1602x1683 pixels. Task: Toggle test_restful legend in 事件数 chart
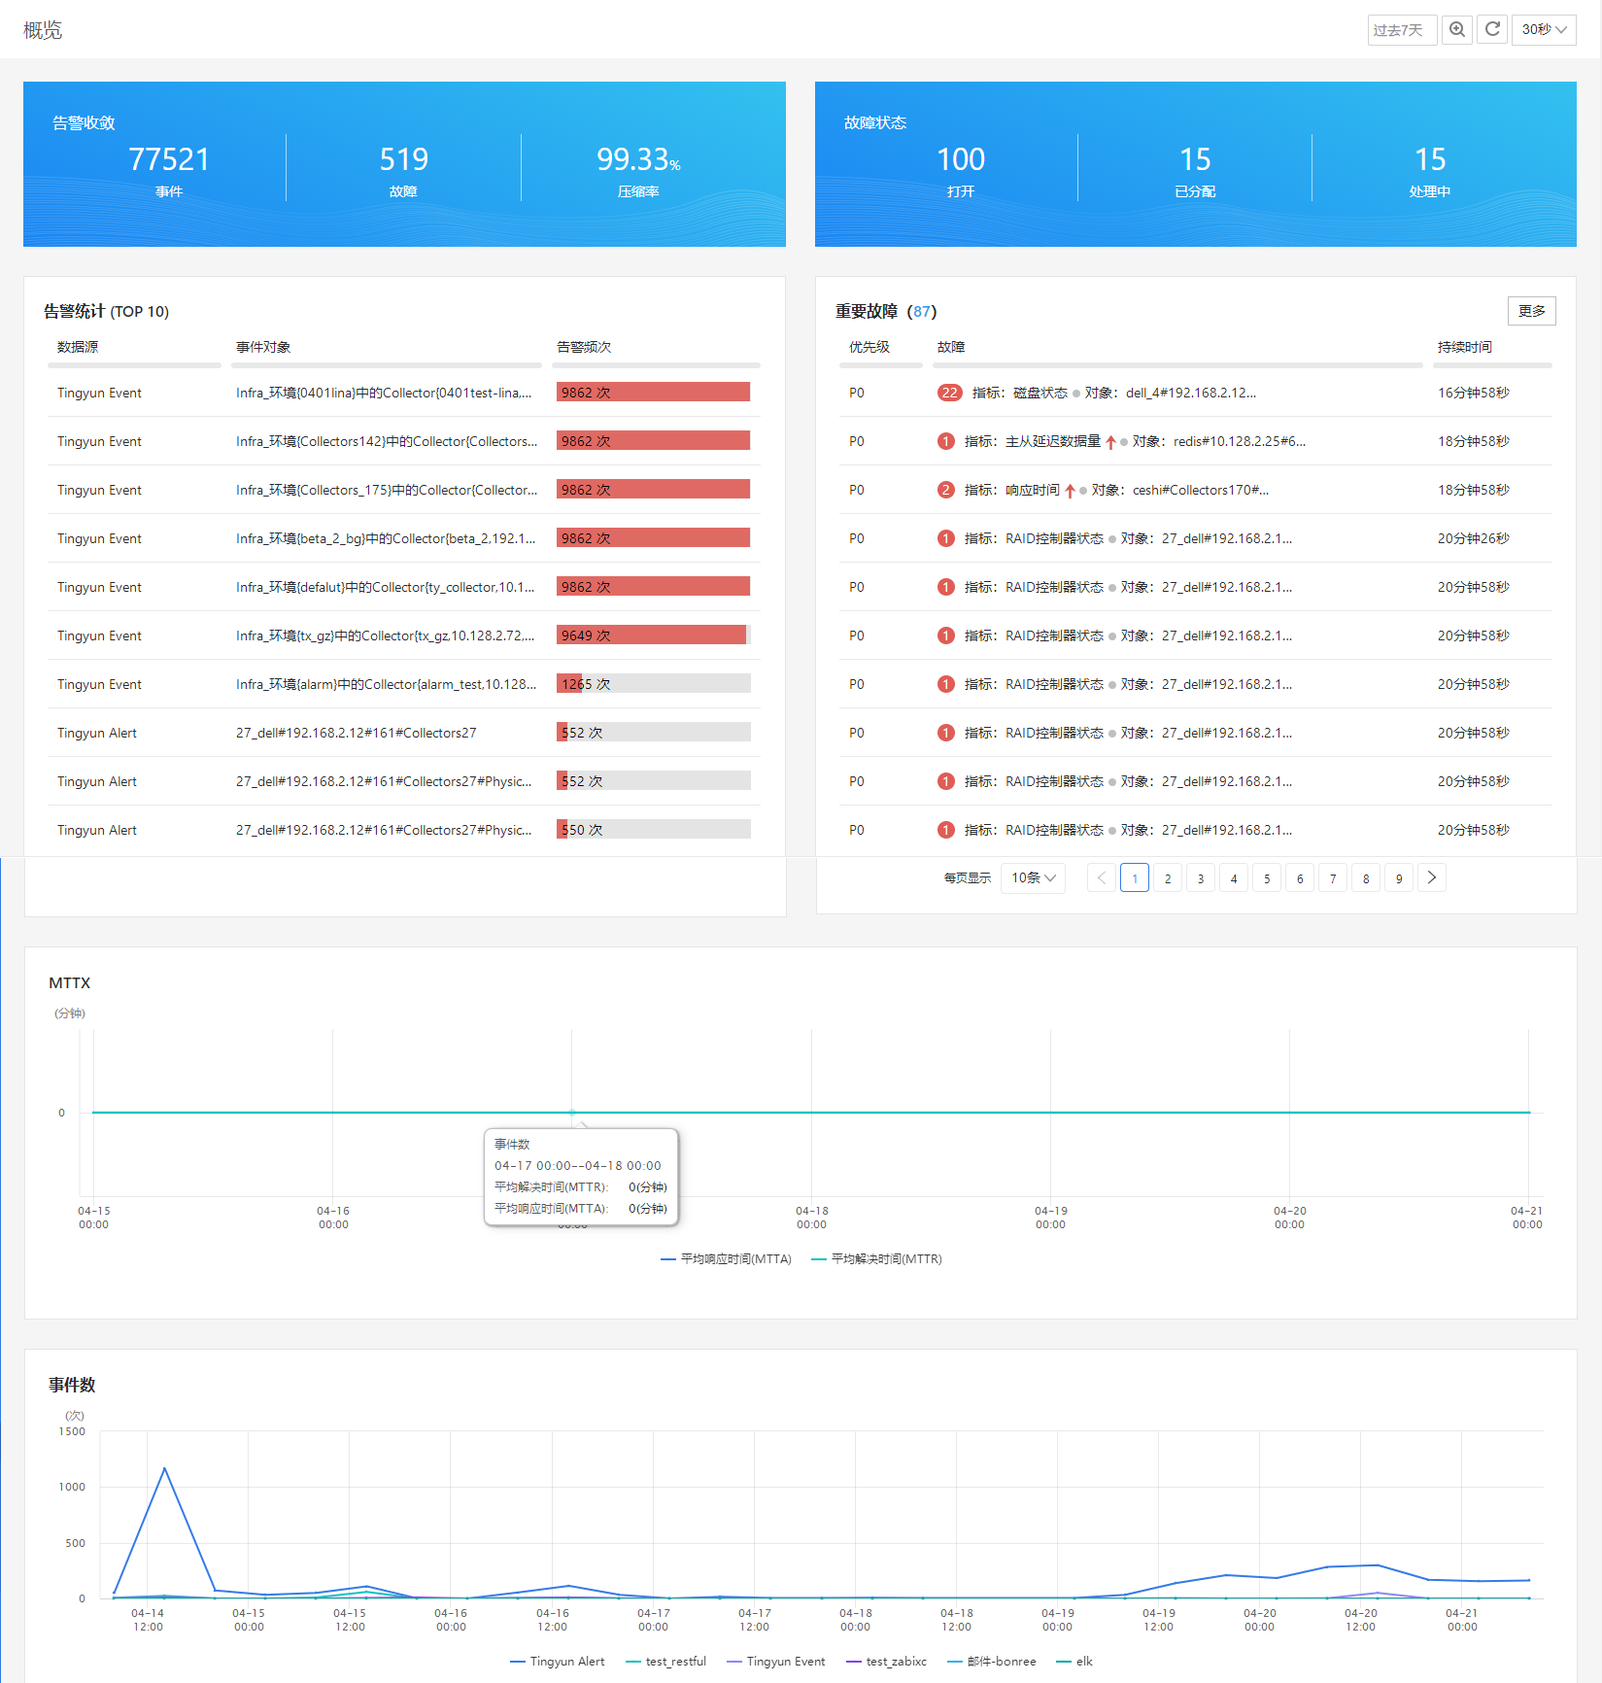pyautogui.click(x=665, y=1662)
